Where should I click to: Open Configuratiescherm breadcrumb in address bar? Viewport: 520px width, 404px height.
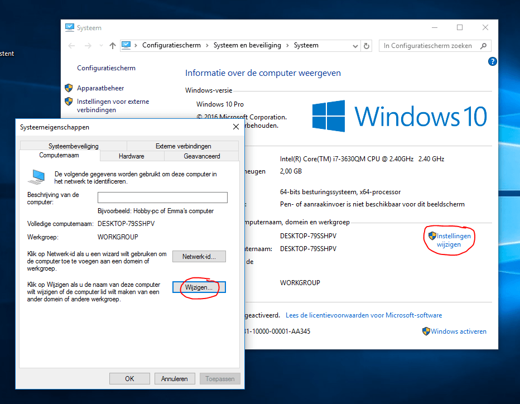[171, 45]
